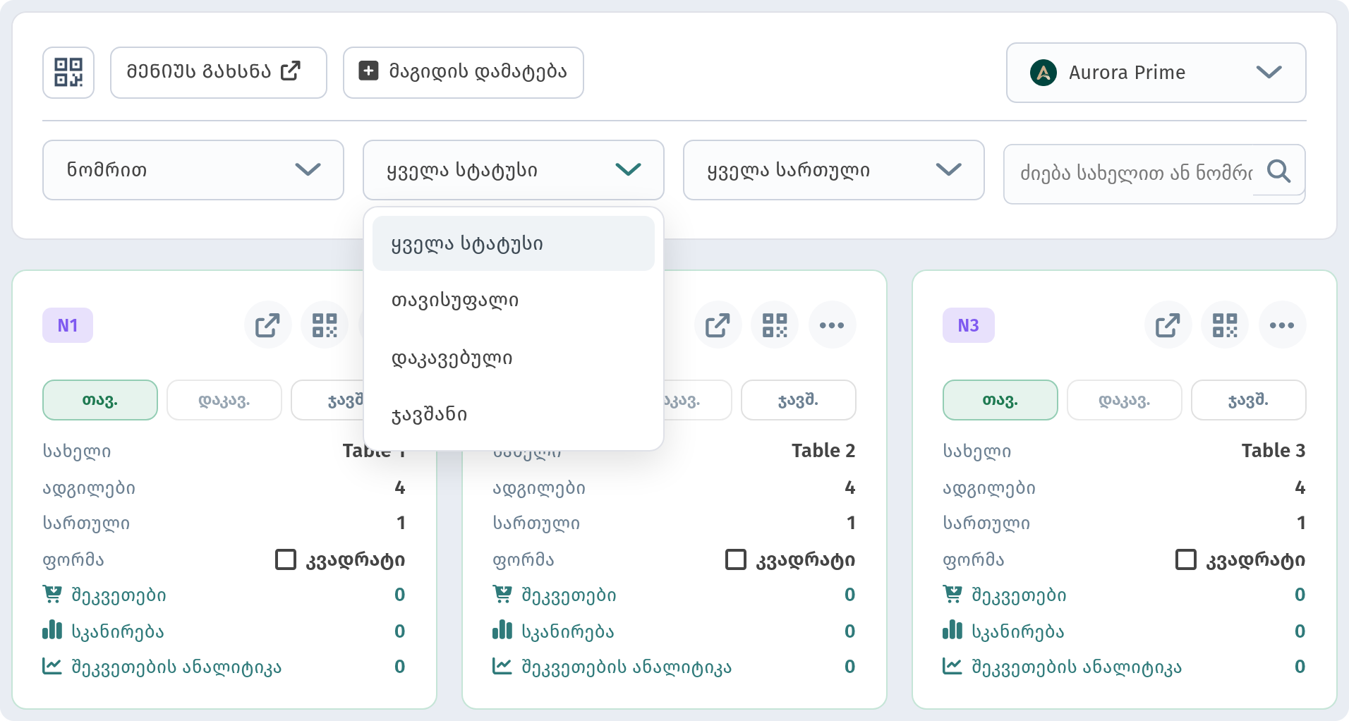Open შეკვეთები link on N1 card
Screen dimensions: 1349x721
pyautogui.click(x=104, y=595)
